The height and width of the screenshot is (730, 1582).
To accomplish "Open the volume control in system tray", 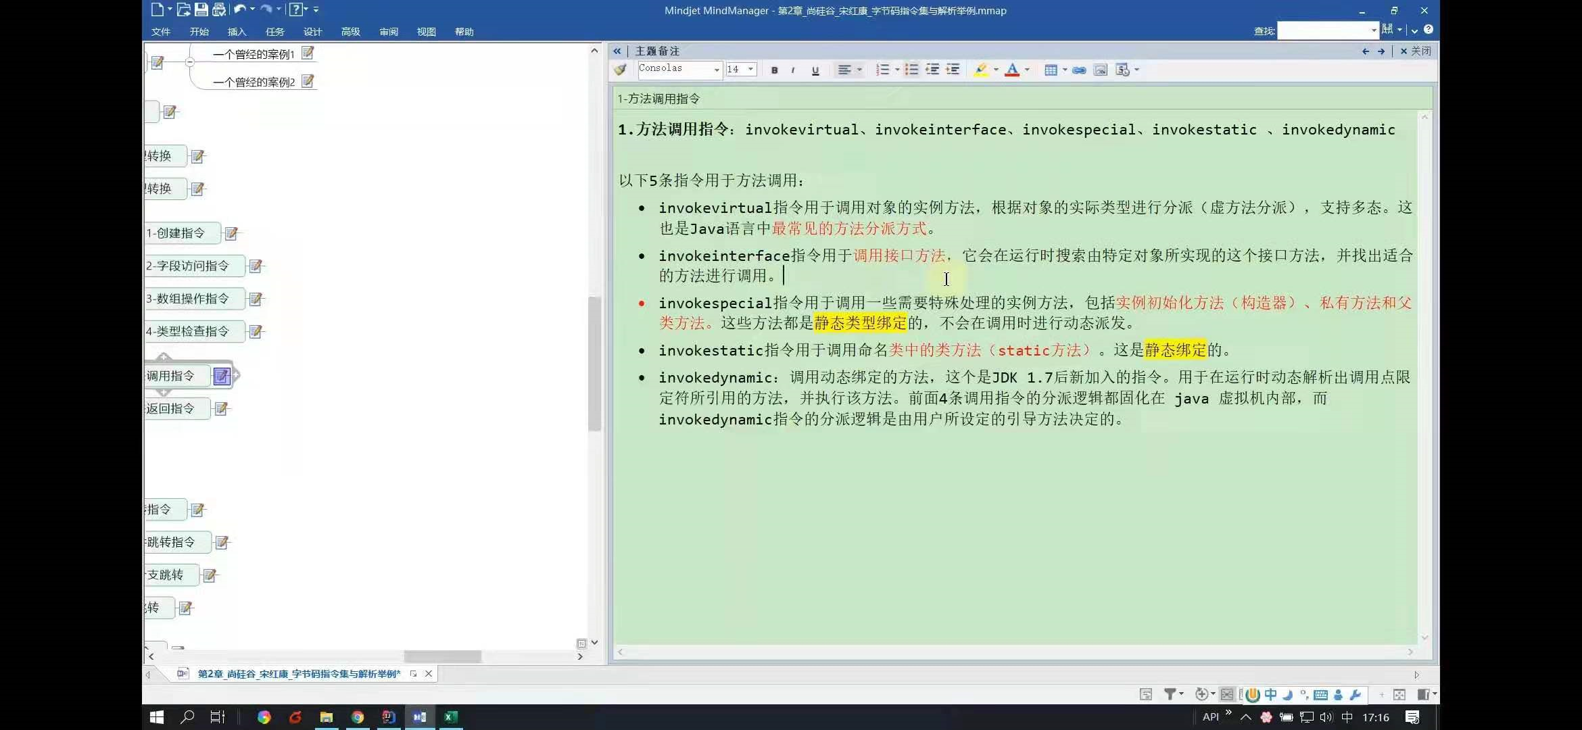I will pos(1326,717).
